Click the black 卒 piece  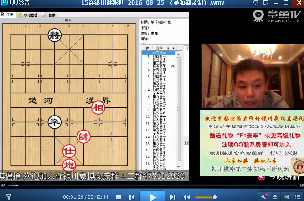pos(55,122)
